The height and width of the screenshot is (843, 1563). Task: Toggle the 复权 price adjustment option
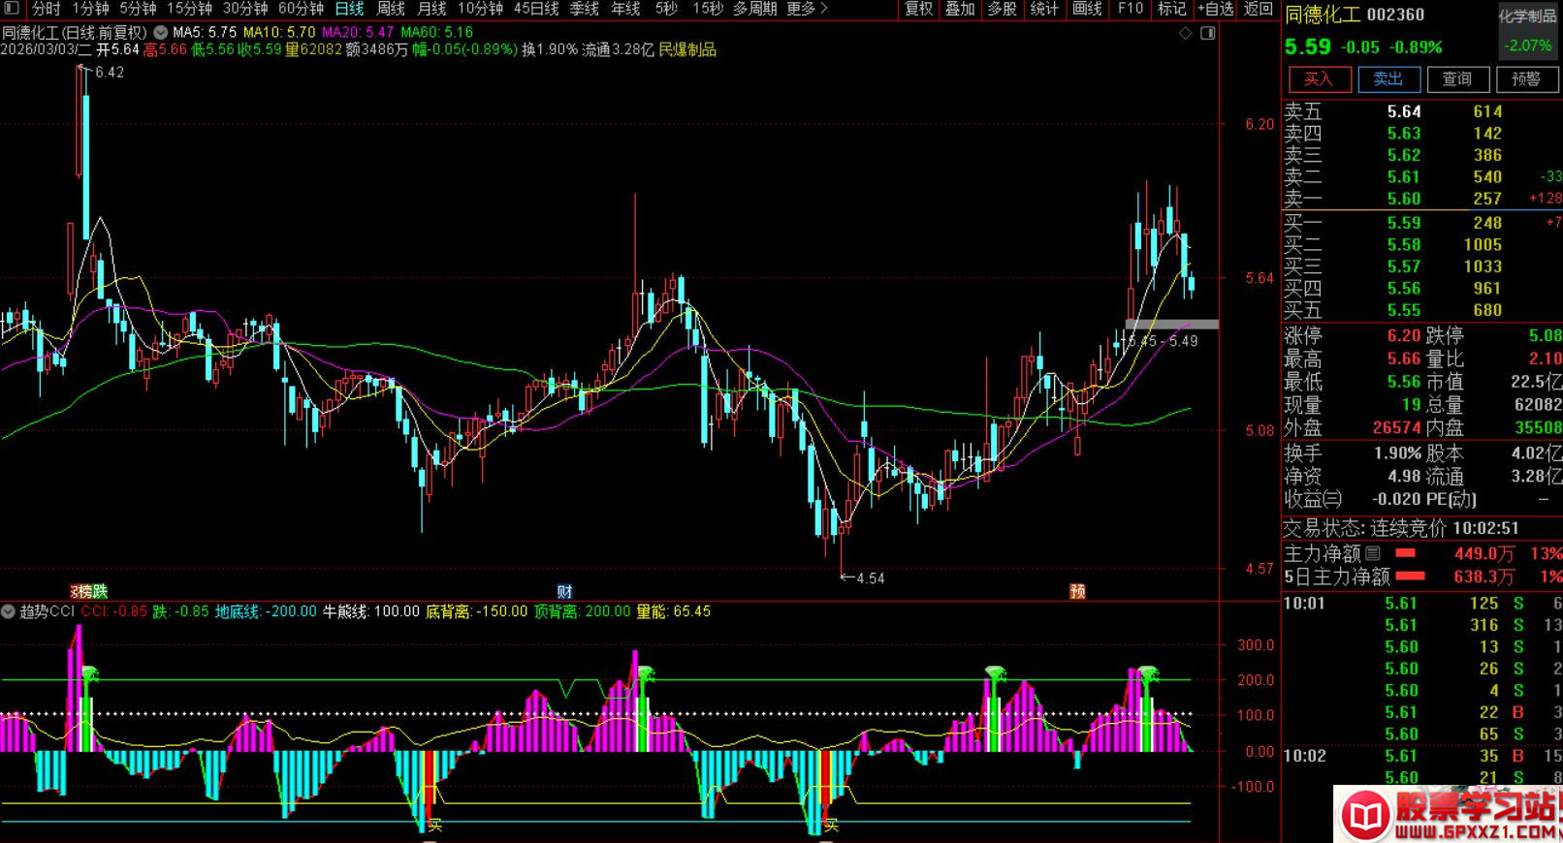pyautogui.click(x=918, y=9)
